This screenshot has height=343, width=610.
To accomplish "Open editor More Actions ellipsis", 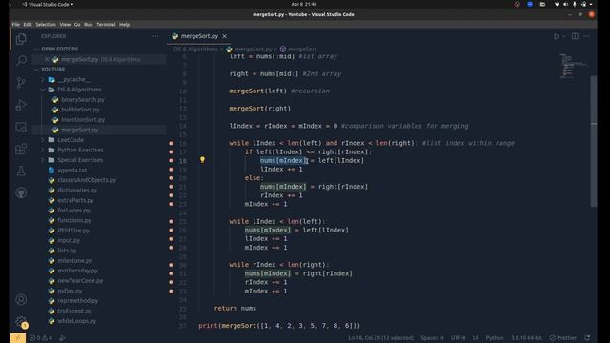I will (587, 36).
